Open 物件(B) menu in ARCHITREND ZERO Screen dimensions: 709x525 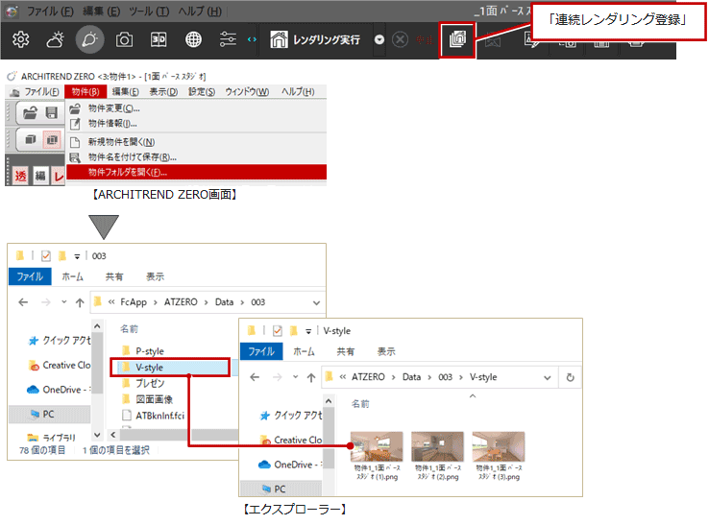click(x=86, y=92)
